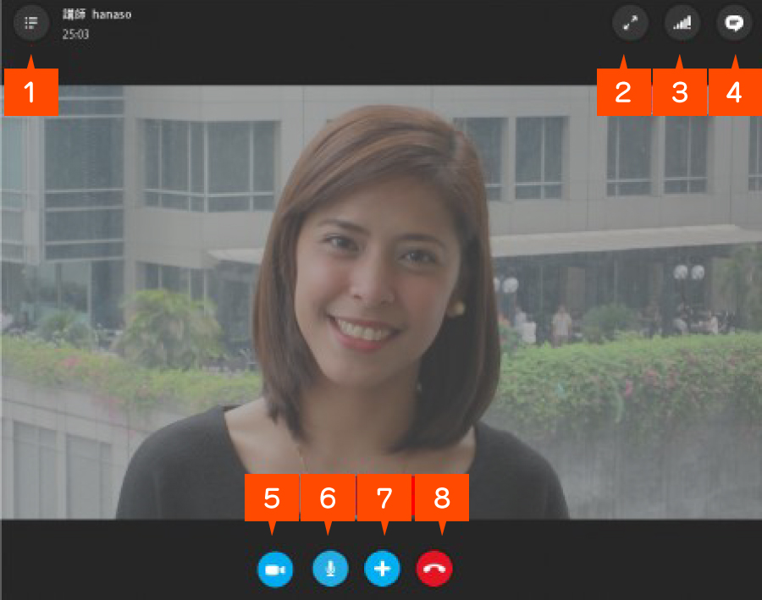Click the orange number 2 label

click(624, 92)
